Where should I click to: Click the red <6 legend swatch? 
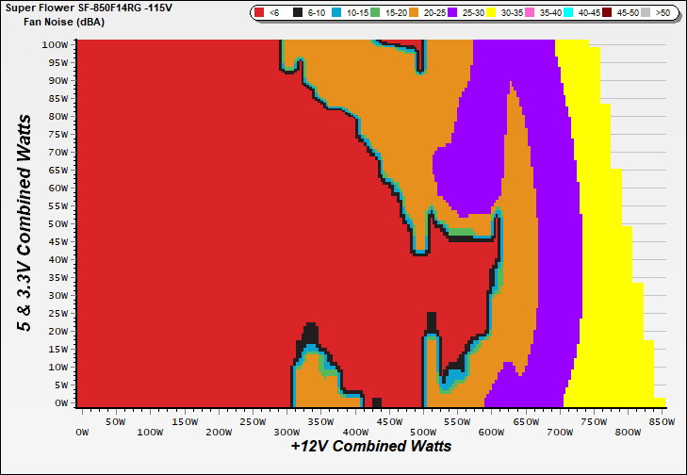[260, 13]
